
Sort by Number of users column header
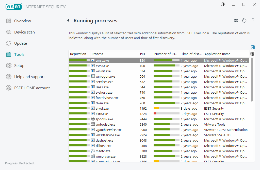tap(166, 54)
